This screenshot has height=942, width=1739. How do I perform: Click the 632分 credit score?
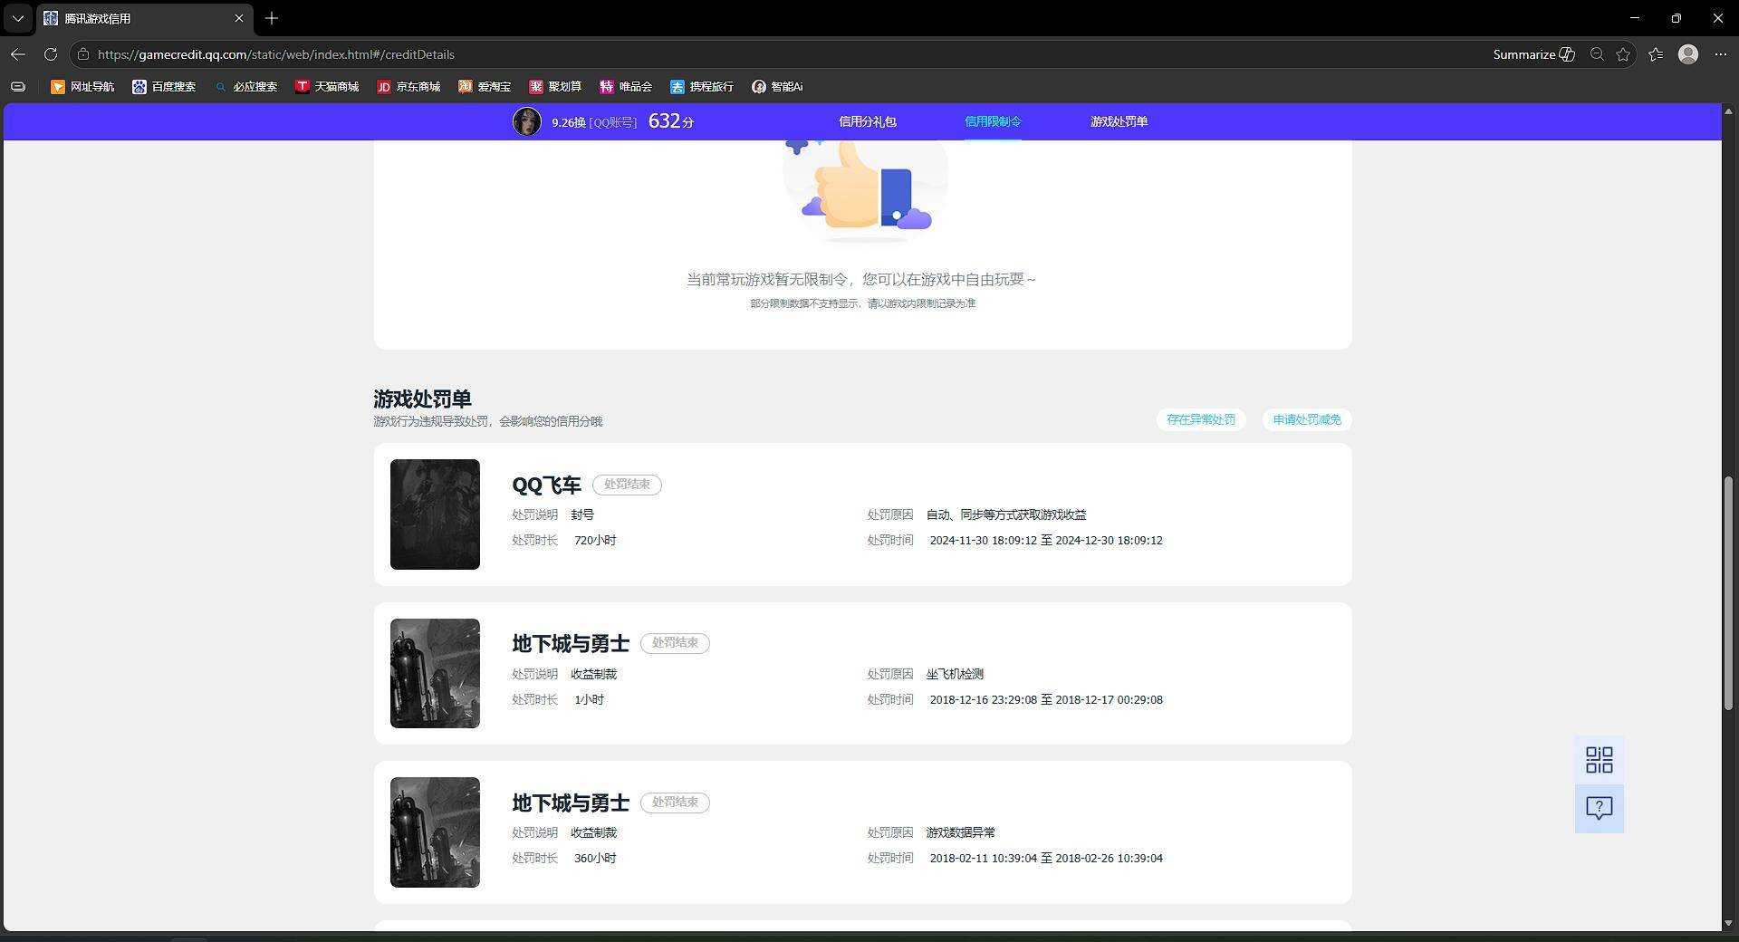pyautogui.click(x=671, y=121)
